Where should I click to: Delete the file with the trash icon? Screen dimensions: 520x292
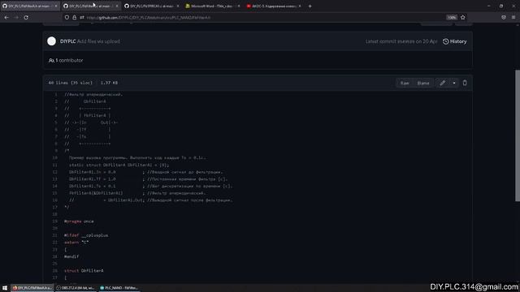coord(465,83)
